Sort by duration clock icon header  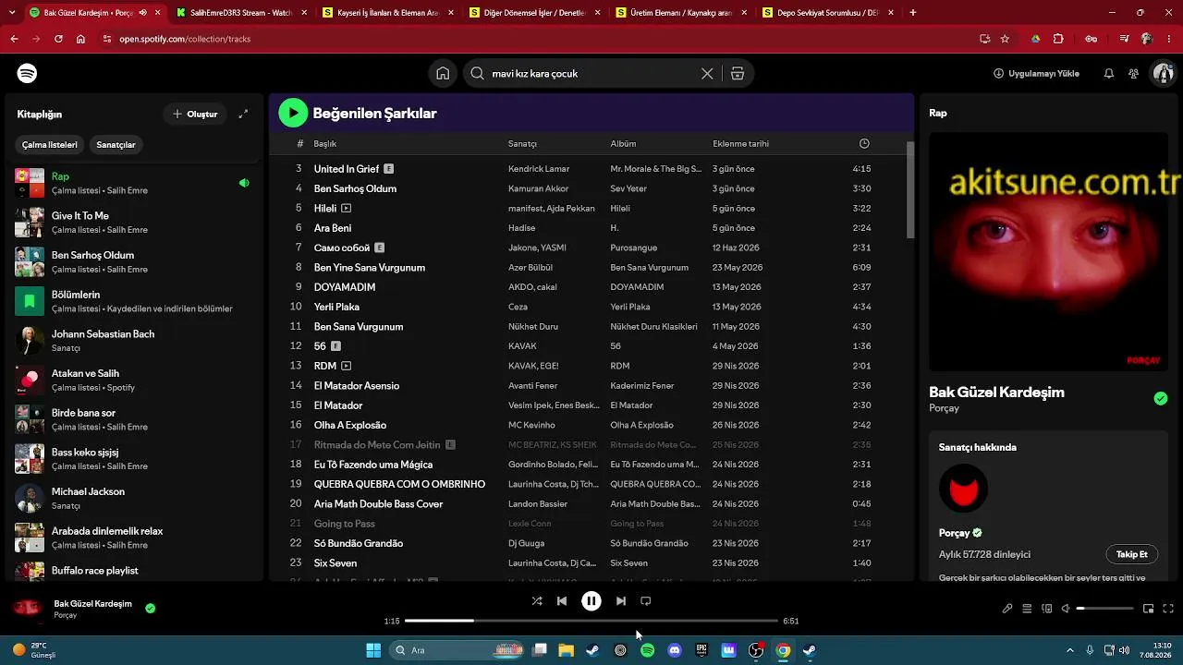(864, 144)
